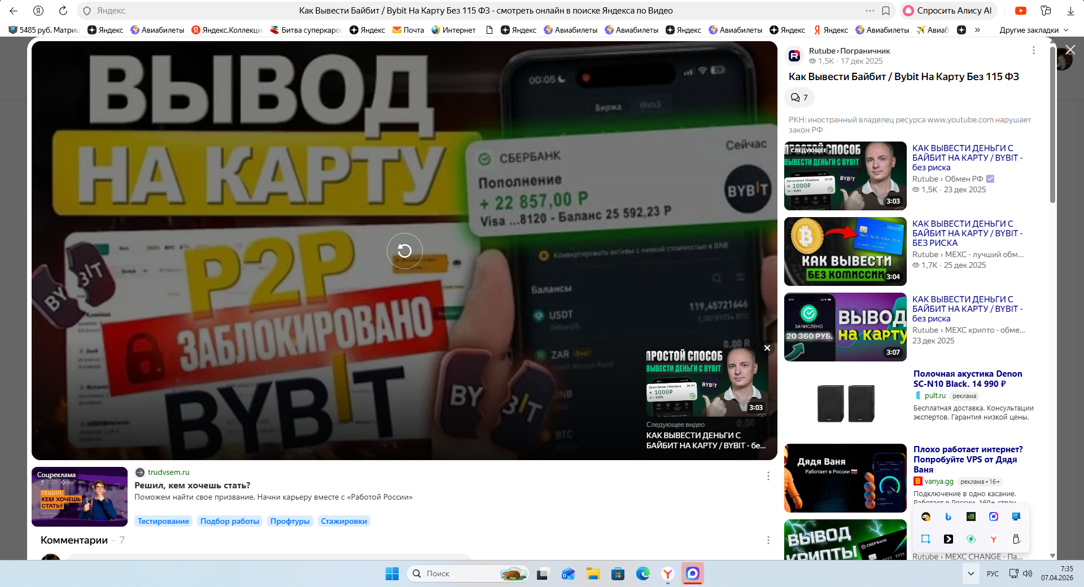Open the first related video thumbnail lasting 3:03
This screenshot has height=587, width=1084.
845,176
